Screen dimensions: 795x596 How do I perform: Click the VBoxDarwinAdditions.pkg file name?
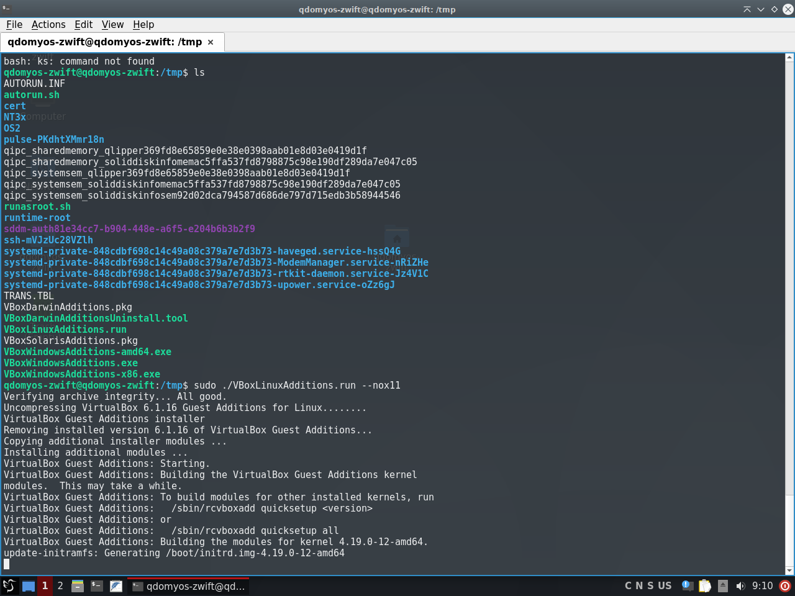pyautogui.click(x=68, y=307)
